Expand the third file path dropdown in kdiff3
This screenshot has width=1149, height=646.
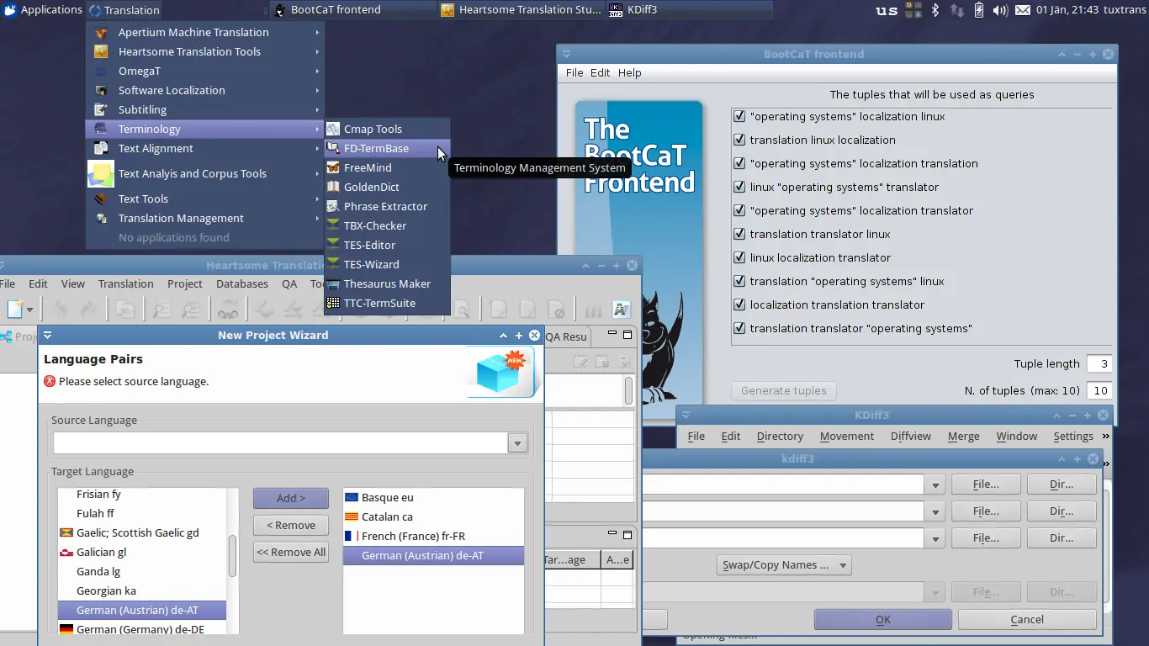pyautogui.click(x=935, y=538)
